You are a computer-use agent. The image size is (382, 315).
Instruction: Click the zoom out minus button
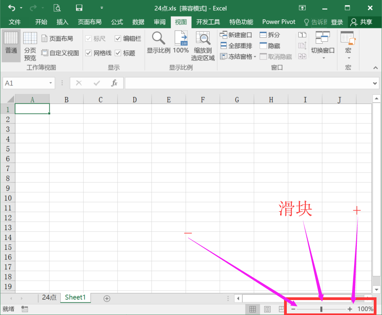(293, 309)
